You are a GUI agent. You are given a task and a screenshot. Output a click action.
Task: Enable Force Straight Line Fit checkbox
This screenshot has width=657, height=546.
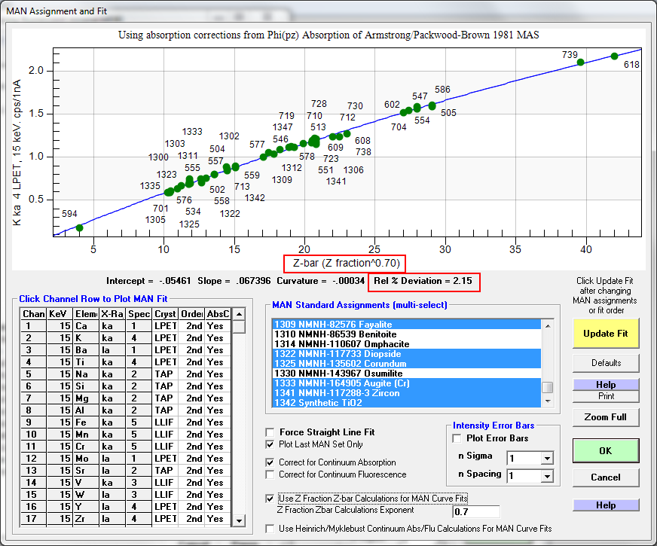coord(270,432)
